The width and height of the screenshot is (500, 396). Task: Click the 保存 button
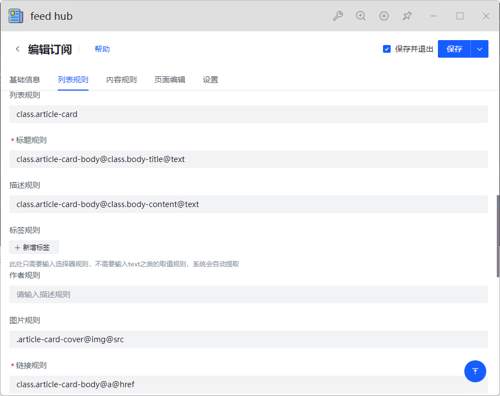tap(454, 49)
